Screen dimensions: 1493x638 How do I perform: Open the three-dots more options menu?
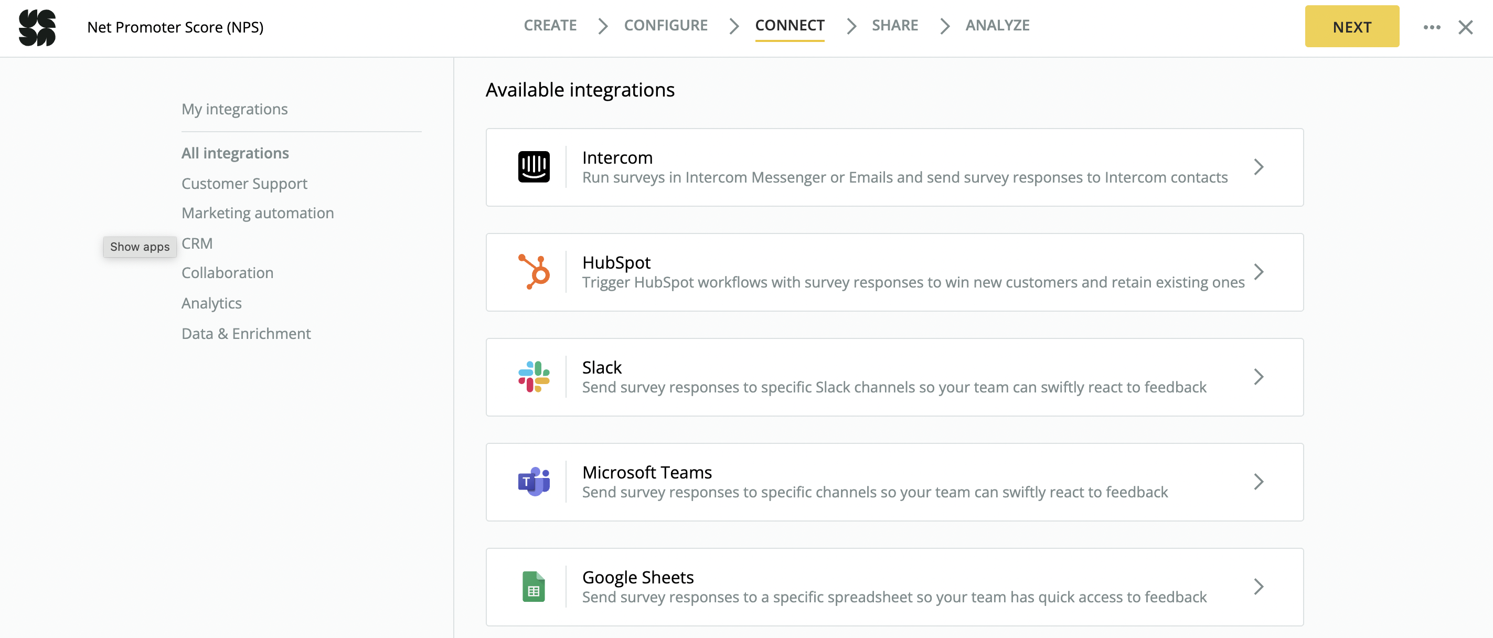pyautogui.click(x=1432, y=27)
